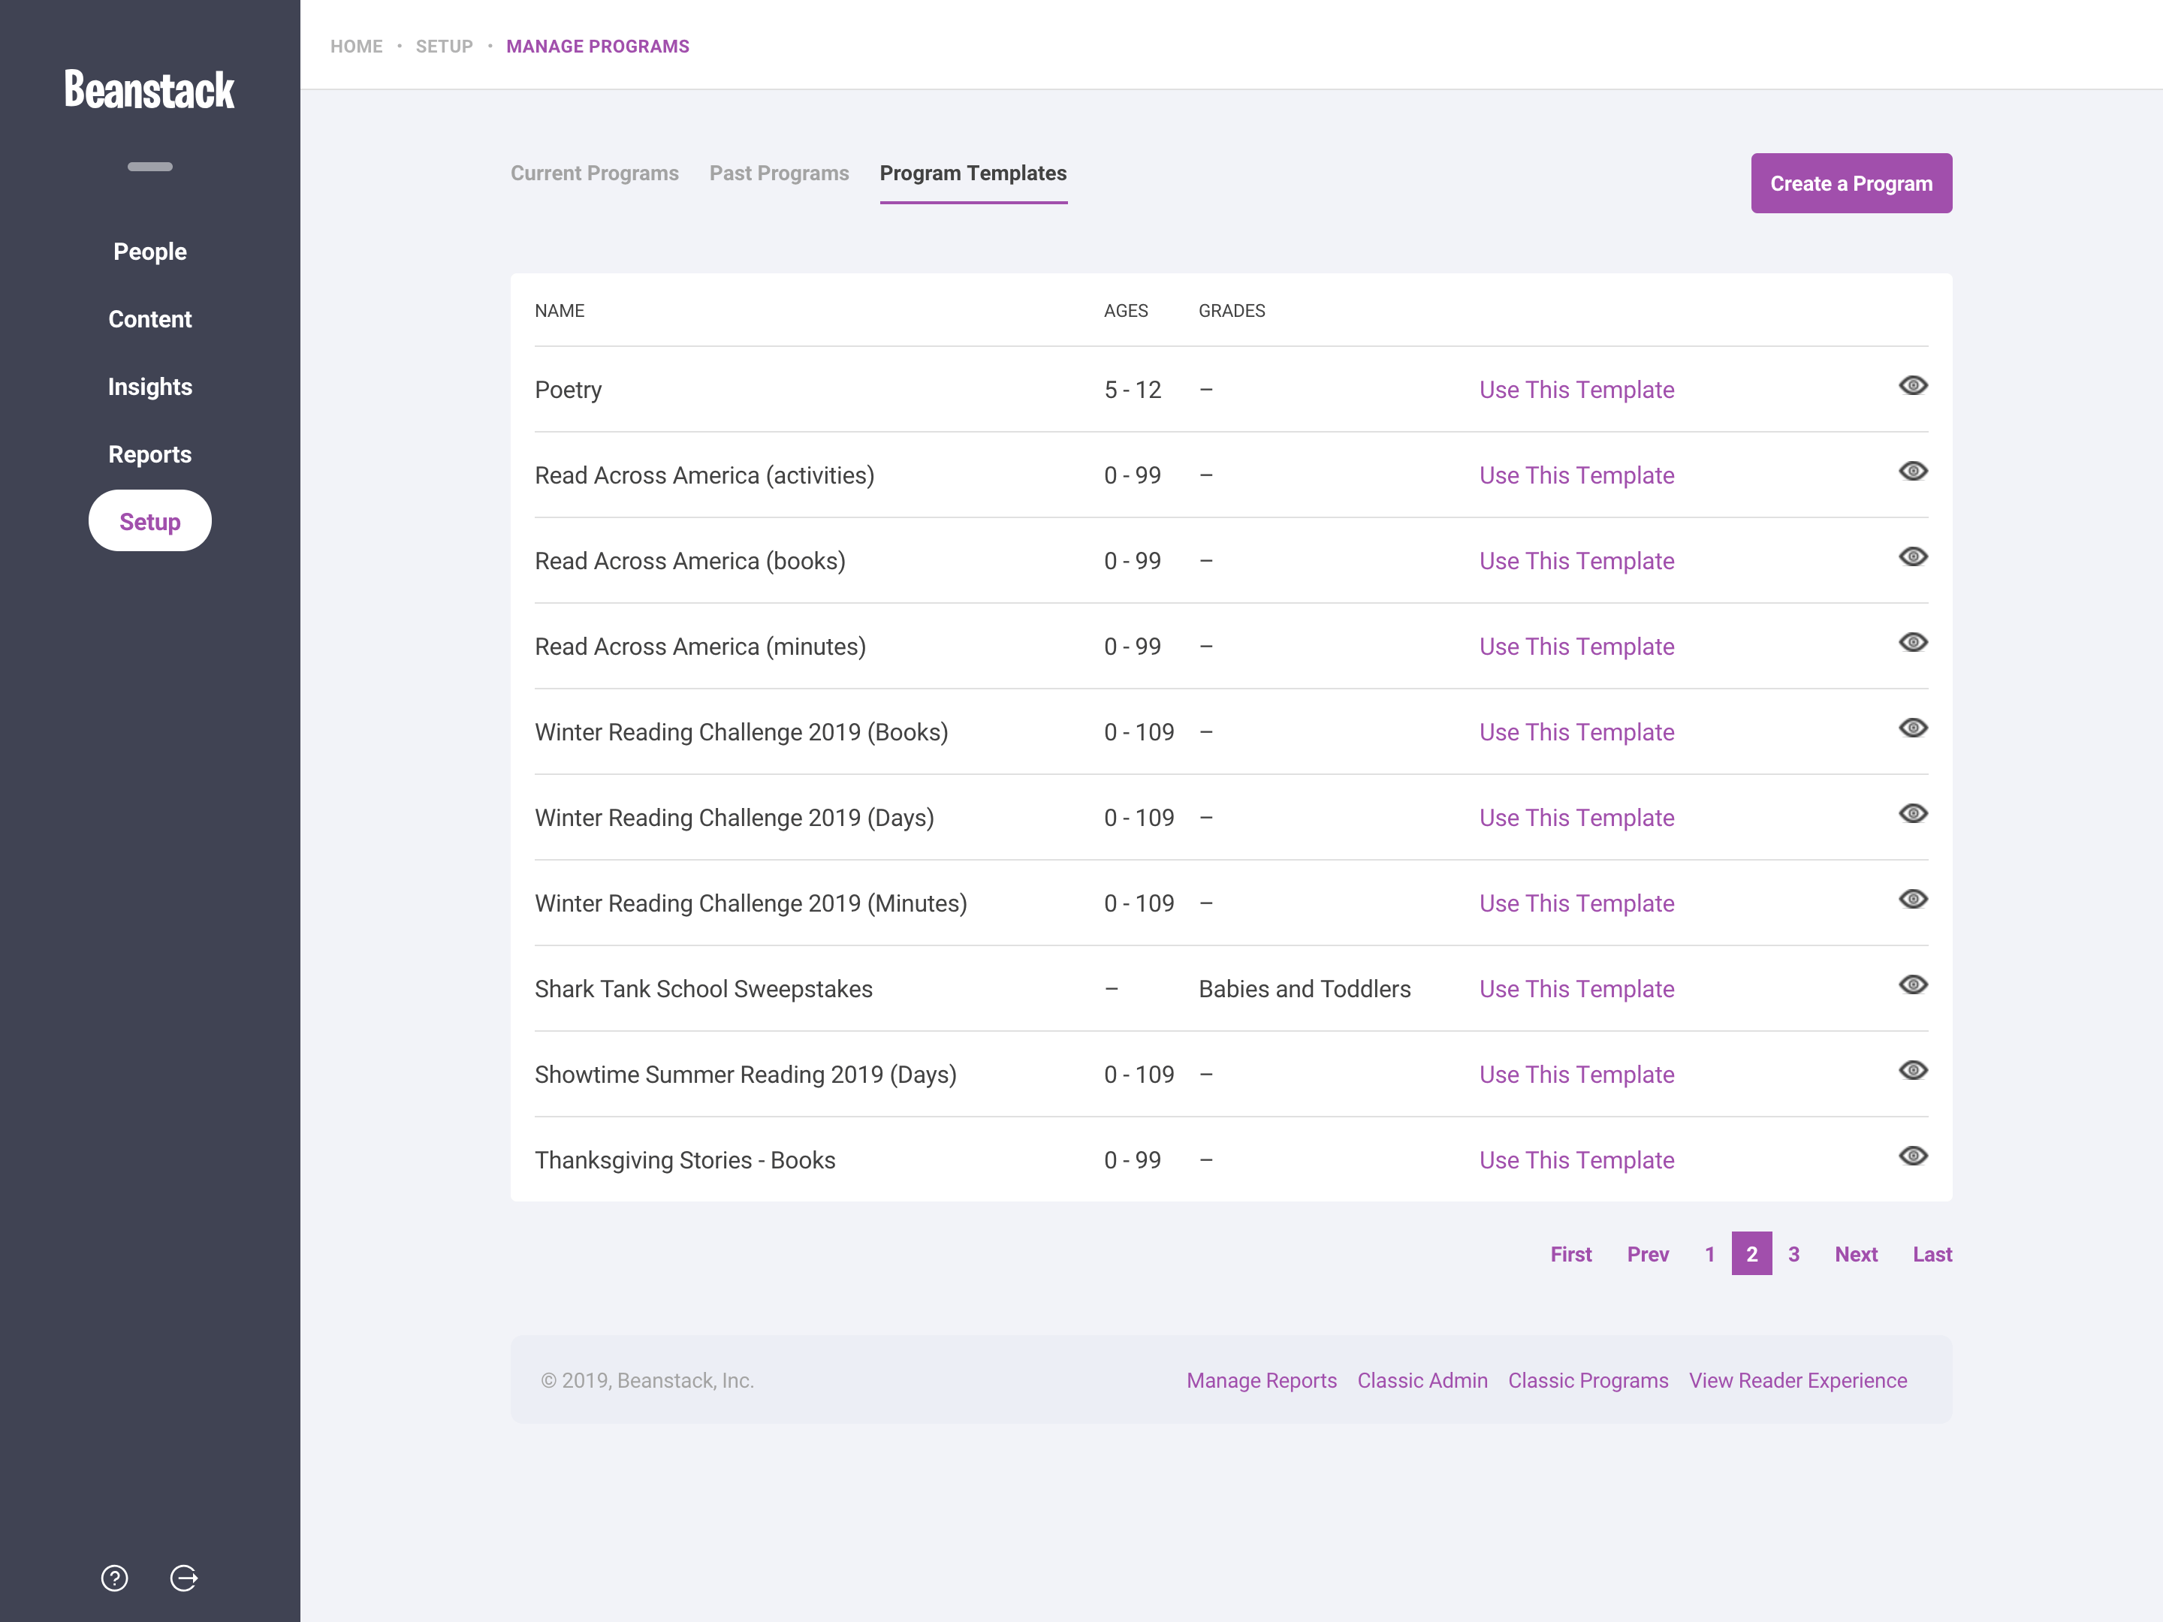Use This Template for Winter Reading Challenge 2019 (Books)
This screenshot has height=1622, width=2163.
coord(1576,731)
